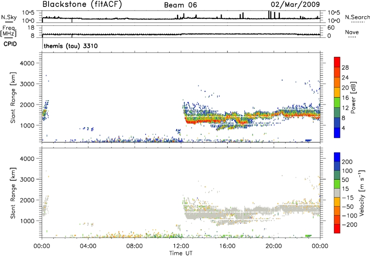The image size is (370, 256).
Task: Click the '60' Nave axis tick label
Action: (331, 28)
